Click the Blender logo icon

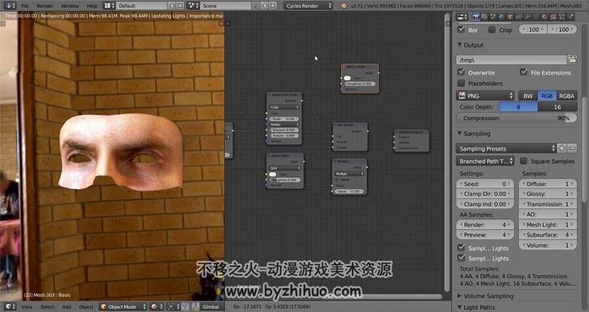[344, 6]
